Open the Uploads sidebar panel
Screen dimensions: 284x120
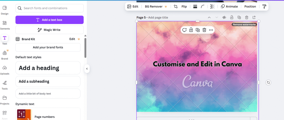[4, 70]
